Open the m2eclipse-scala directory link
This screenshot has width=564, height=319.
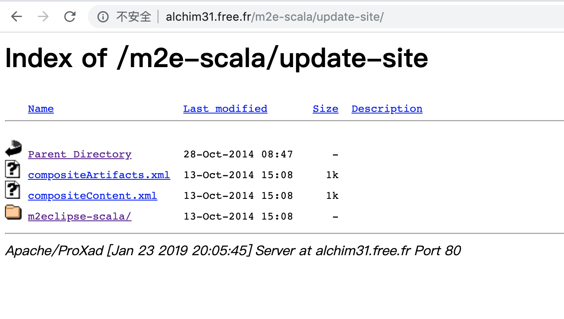coord(79,216)
